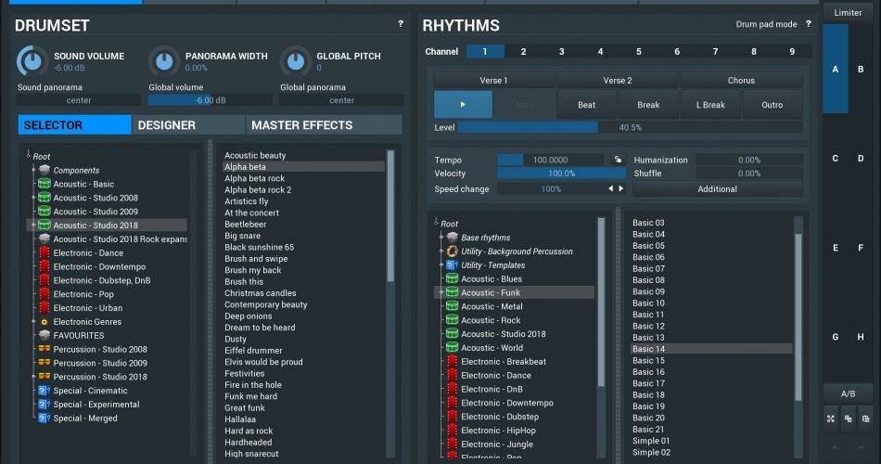Select rhythm Channel 9
This screenshot has width=881, height=464.
(792, 51)
